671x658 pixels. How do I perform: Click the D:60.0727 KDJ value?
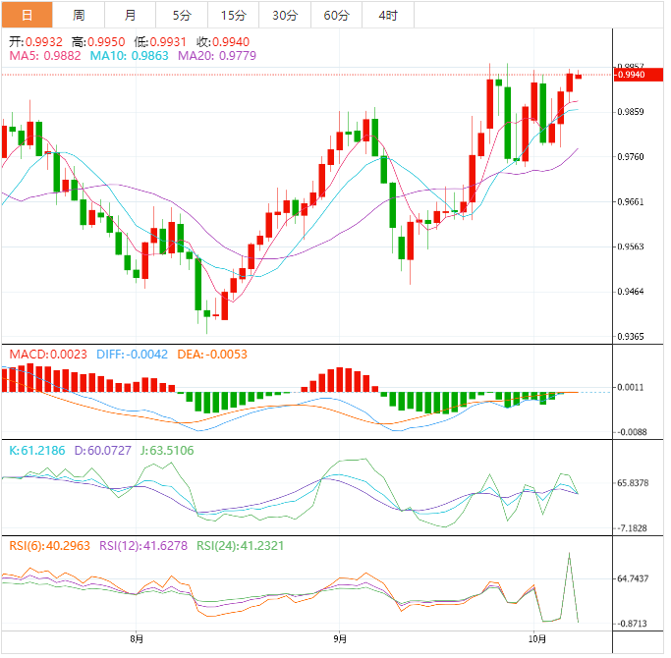103,451
